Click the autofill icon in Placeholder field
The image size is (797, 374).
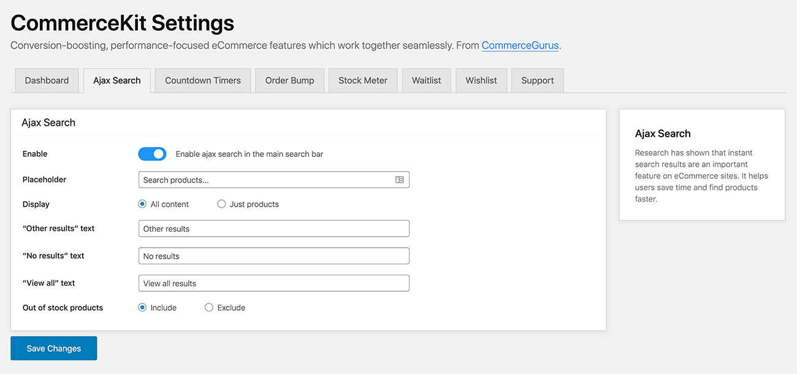tap(399, 180)
